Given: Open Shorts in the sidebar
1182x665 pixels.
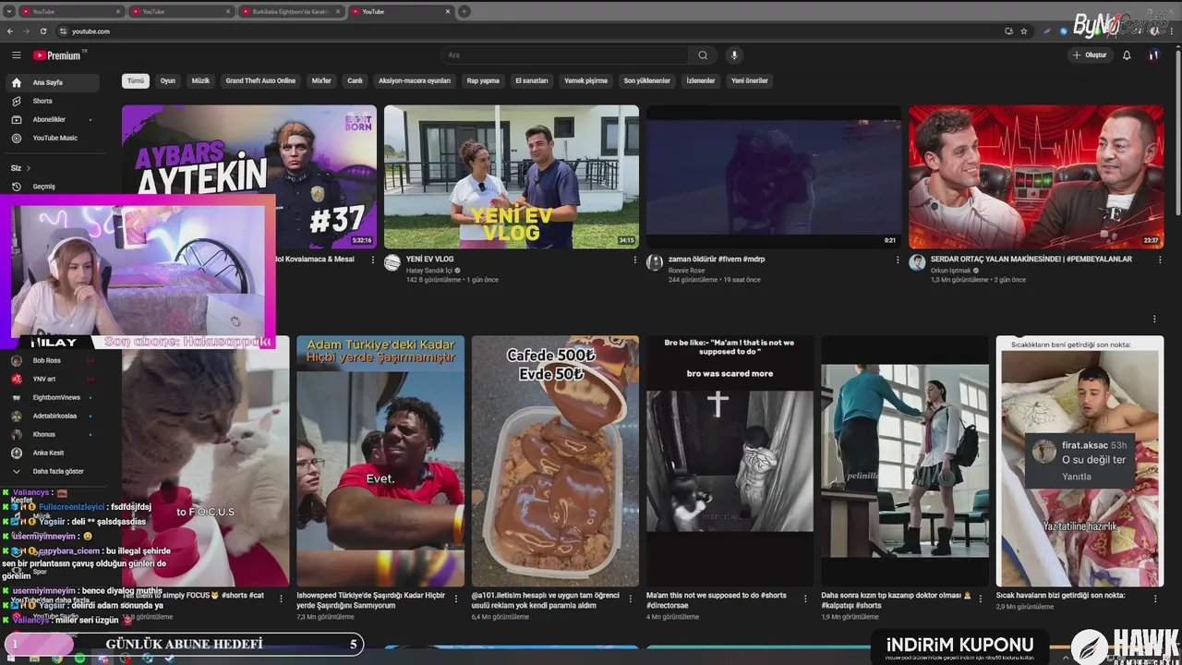Looking at the screenshot, I should tap(54, 101).
